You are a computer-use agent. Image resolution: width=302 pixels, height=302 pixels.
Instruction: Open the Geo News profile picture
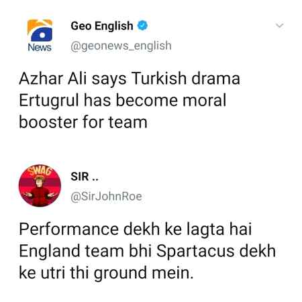[40, 36]
